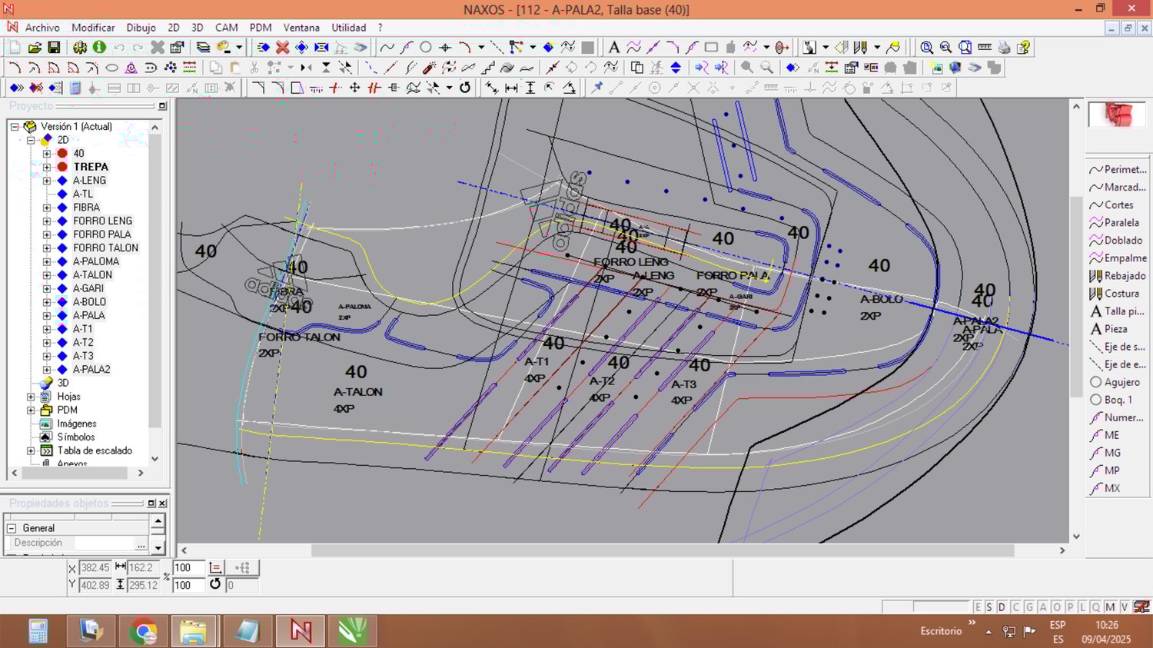The image size is (1153, 648).
Task: Open the Dibujo menu
Action: pos(141,28)
